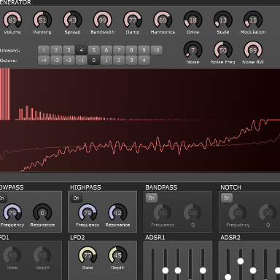Set Unisono to 9 voices

click(144, 50)
